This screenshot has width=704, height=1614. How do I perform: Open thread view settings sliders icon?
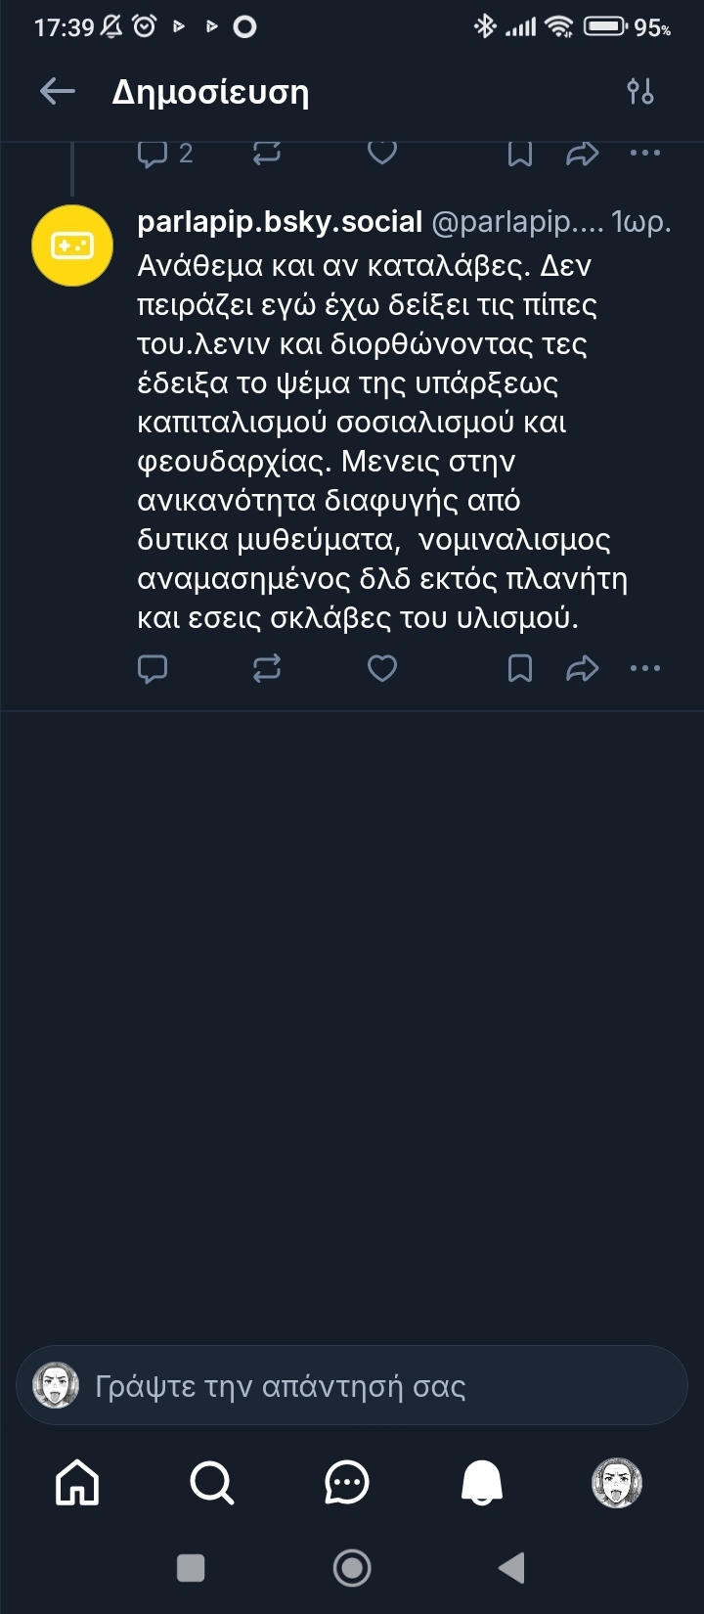pyautogui.click(x=640, y=92)
